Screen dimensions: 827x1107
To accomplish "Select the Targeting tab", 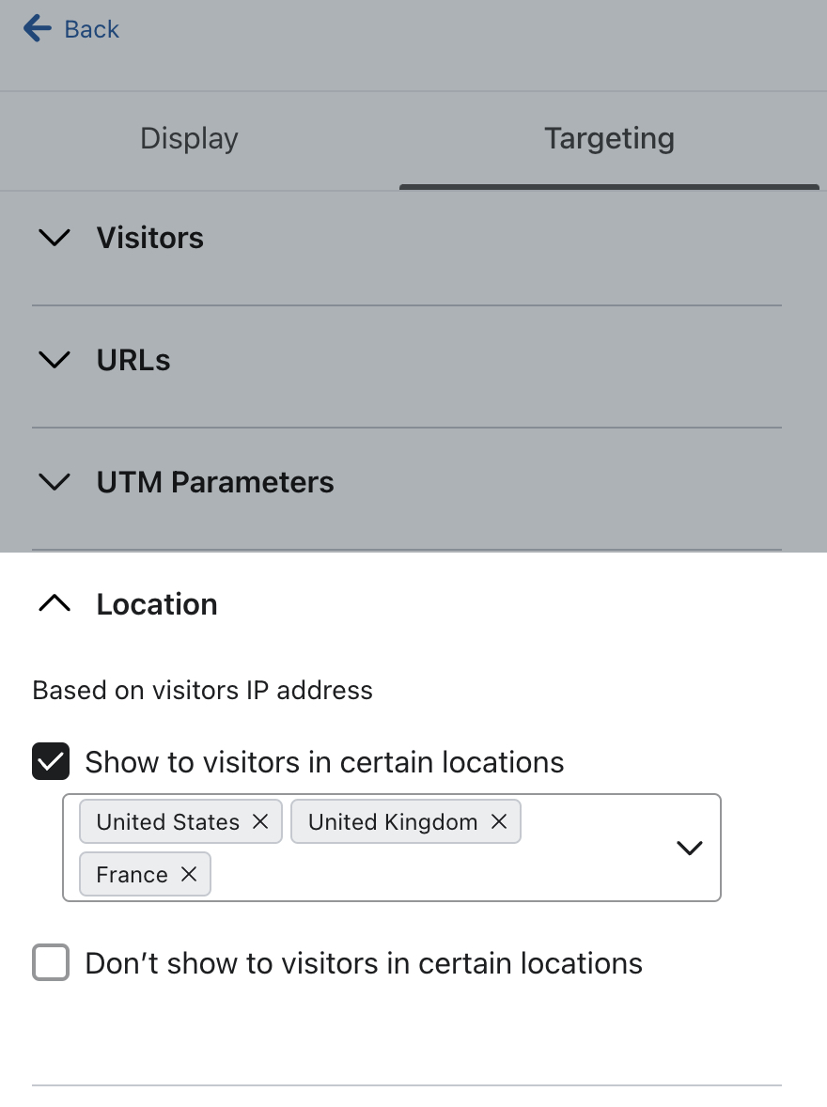I will [x=609, y=139].
